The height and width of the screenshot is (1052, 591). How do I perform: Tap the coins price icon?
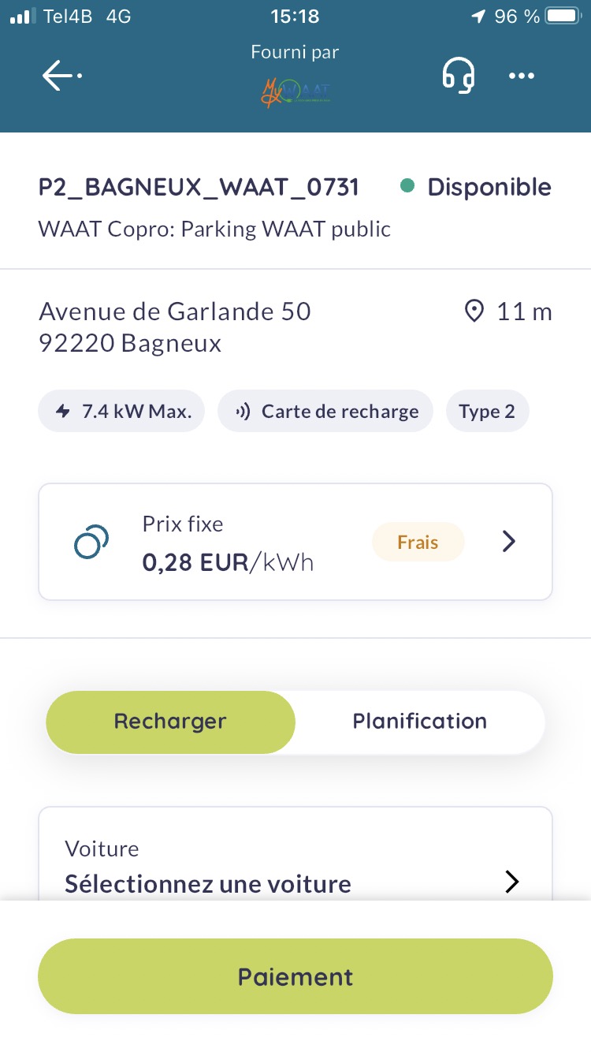click(91, 542)
